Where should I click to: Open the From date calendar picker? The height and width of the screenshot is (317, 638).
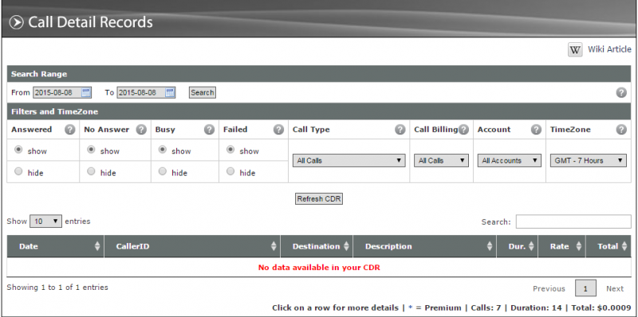point(86,92)
